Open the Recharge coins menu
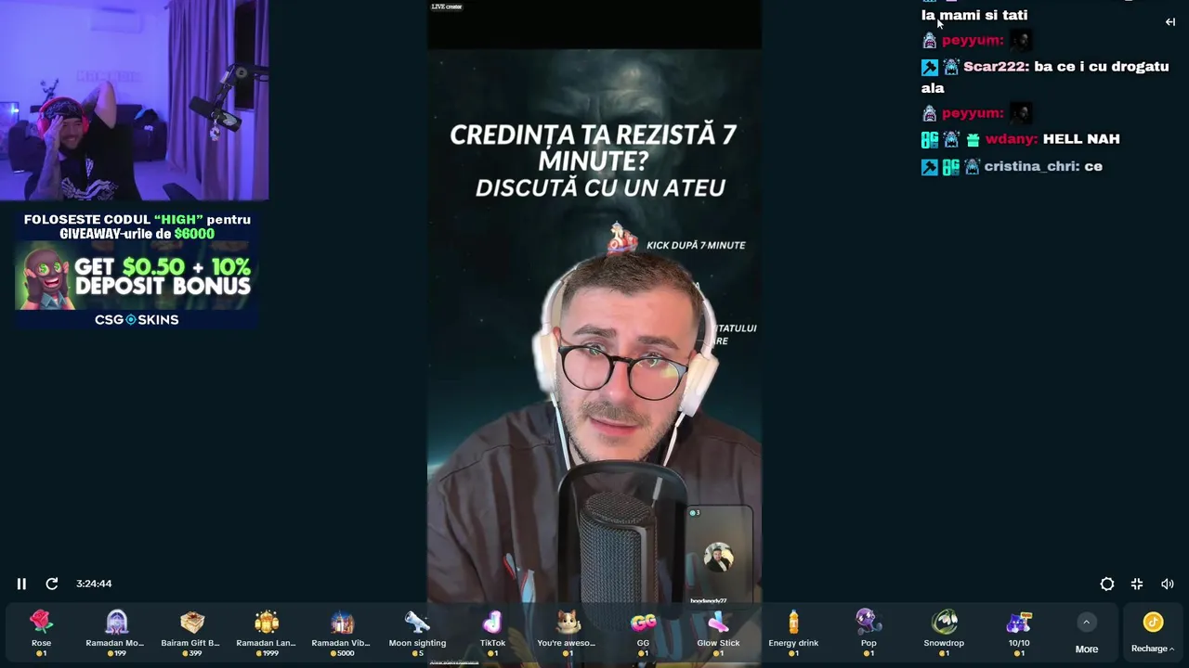Viewport: 1189px width, 668px height. point(1153,633)
